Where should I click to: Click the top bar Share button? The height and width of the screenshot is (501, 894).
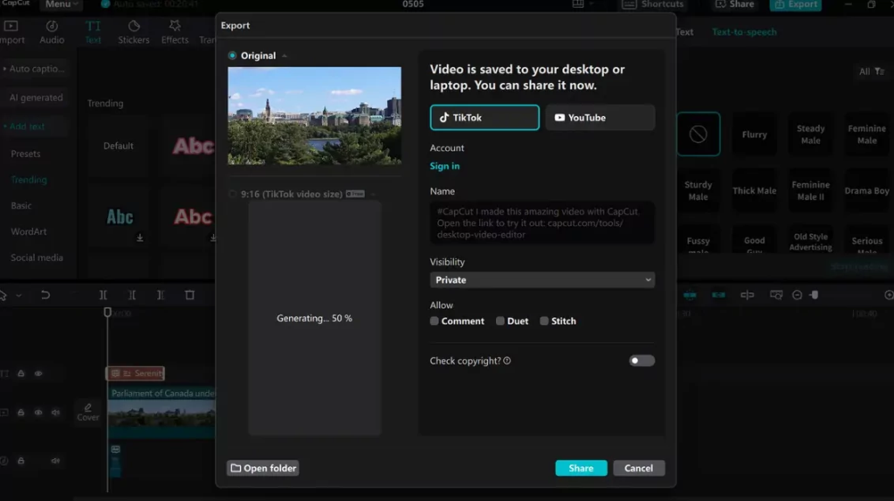[735, 4]
